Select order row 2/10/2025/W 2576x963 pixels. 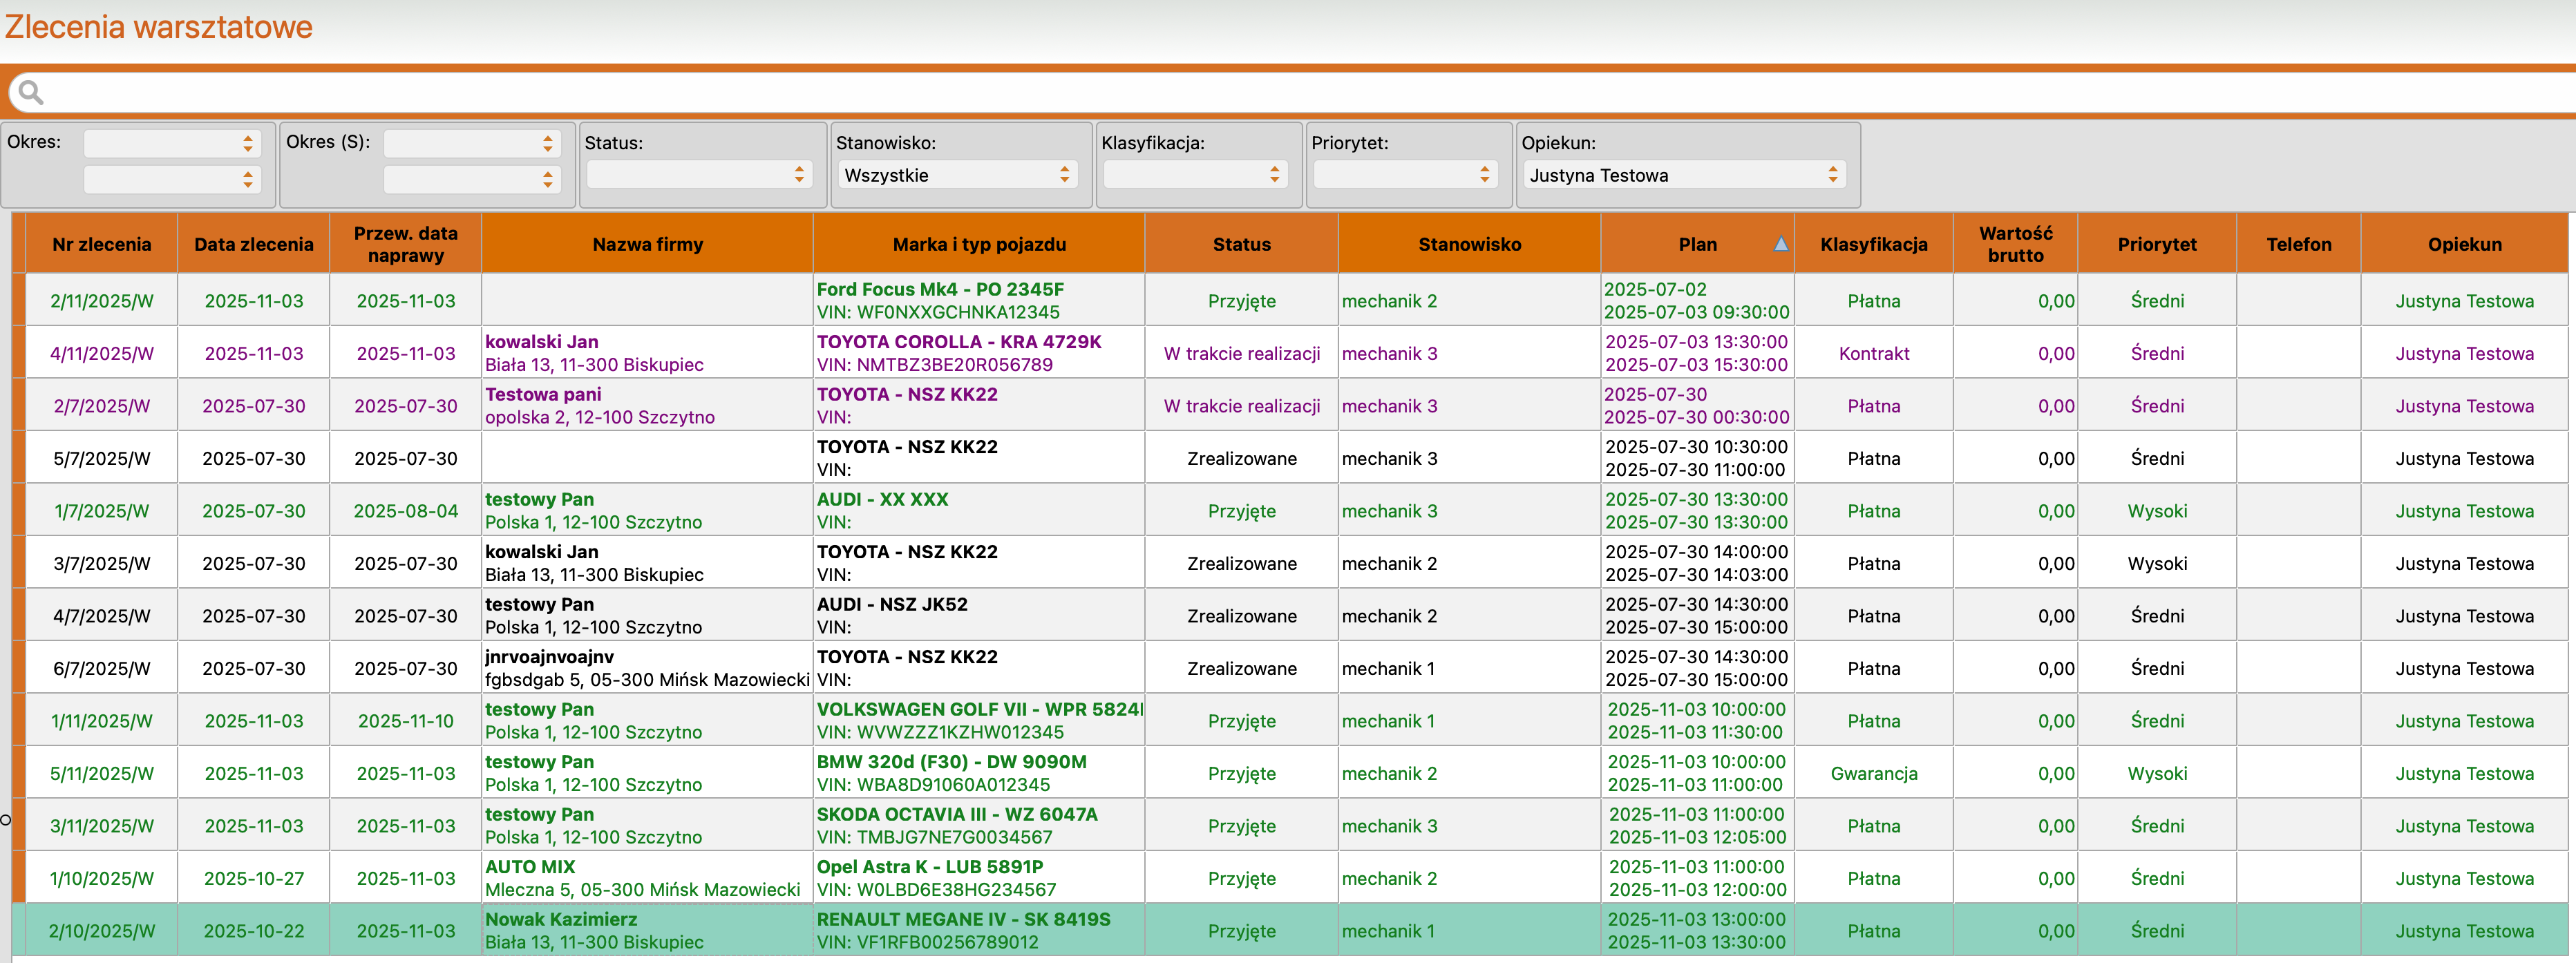101,931
